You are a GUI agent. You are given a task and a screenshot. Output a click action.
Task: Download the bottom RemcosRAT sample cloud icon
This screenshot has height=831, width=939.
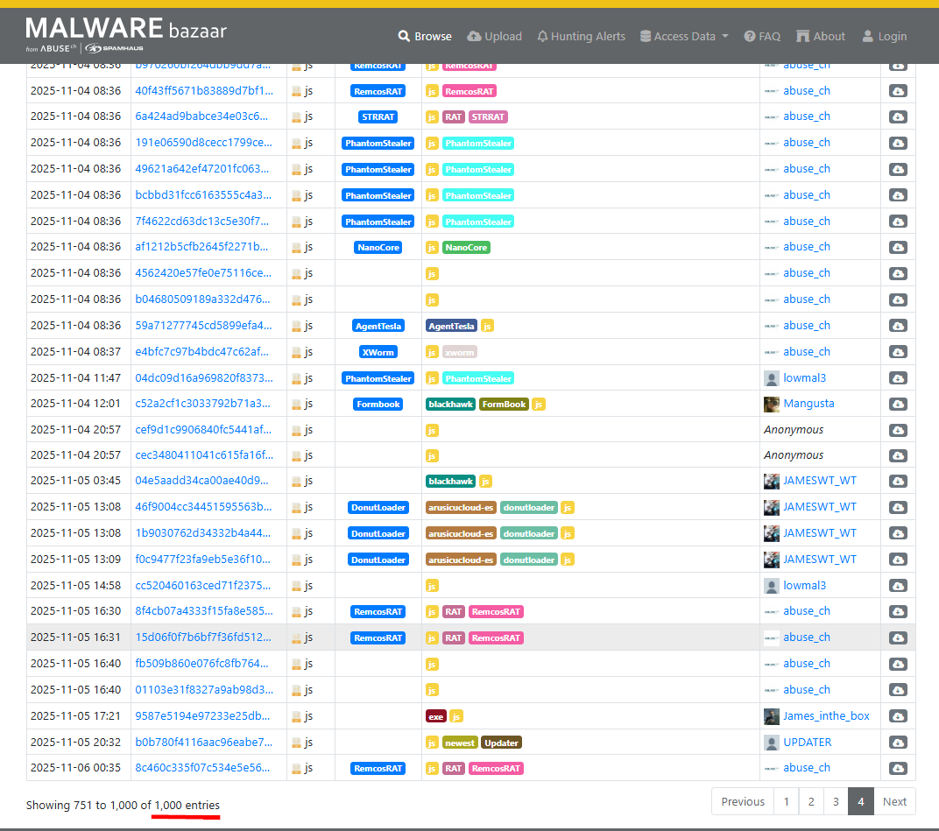click(x=897, y=767)
